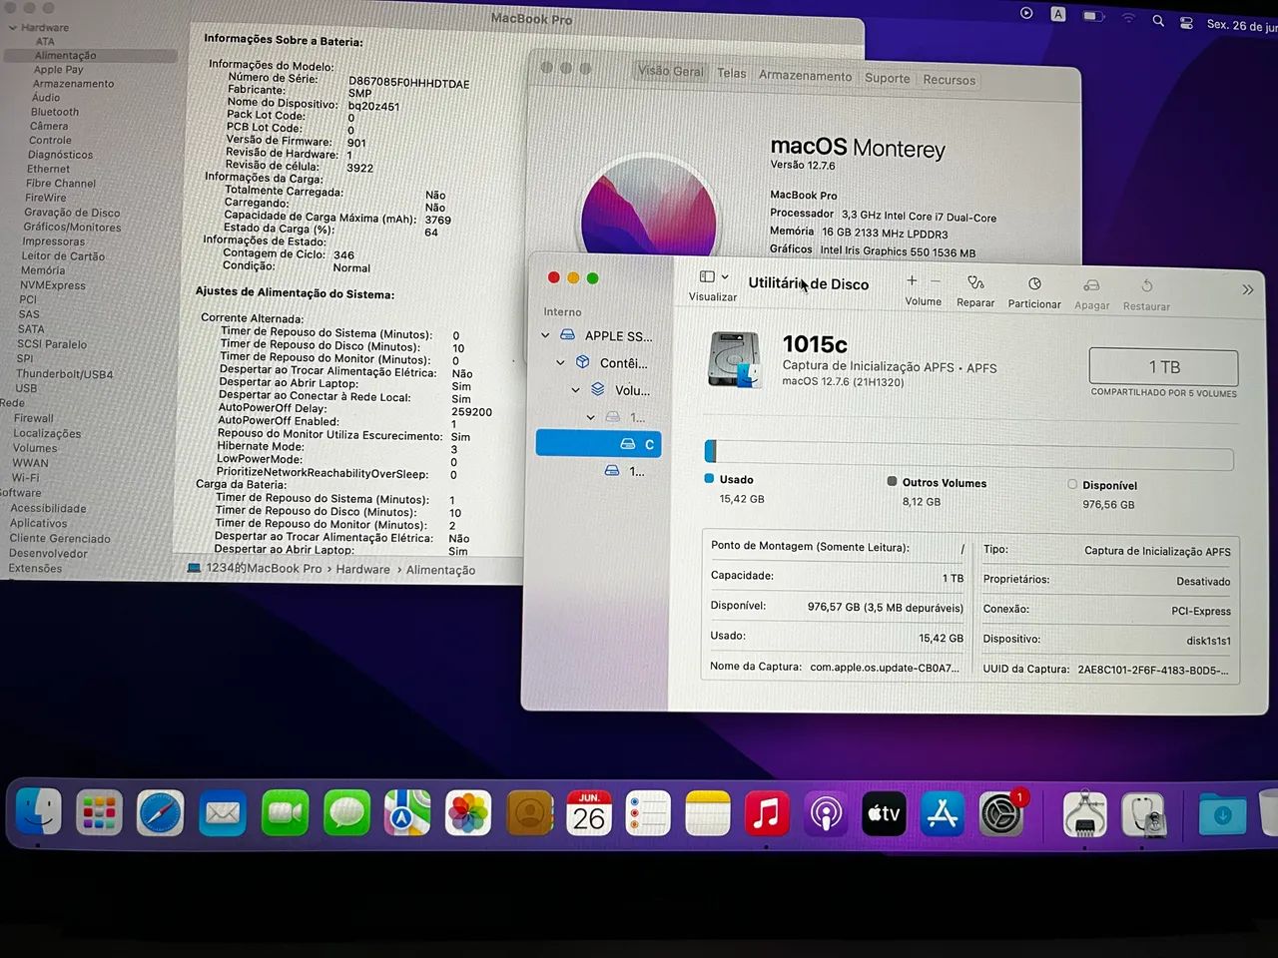The image size is (1278, 958).
Task: Open the Suporte tab
Action: [x=888, y=78]
